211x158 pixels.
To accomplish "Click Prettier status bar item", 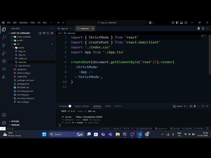I will pyautogui.click(x=199, y=129).
